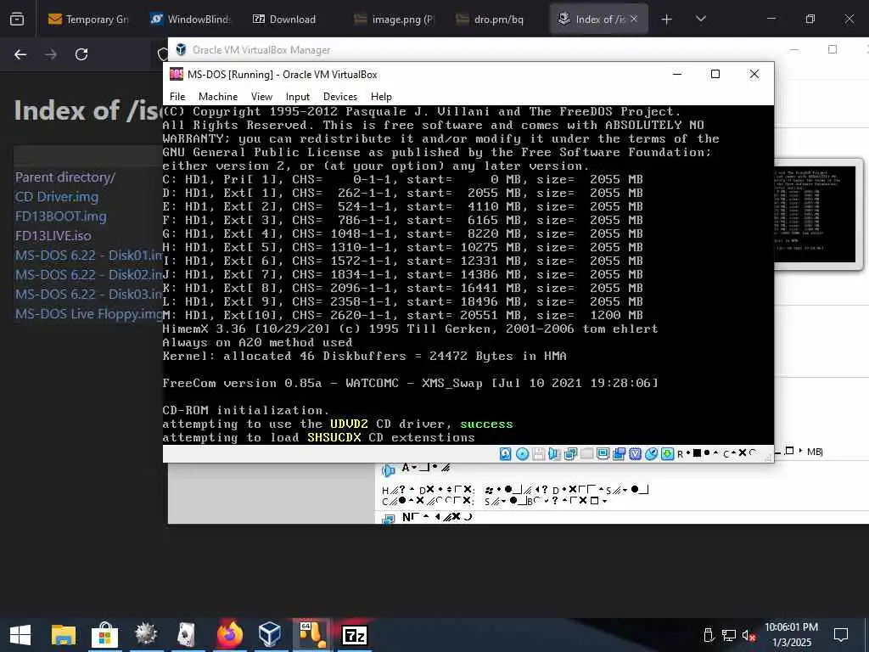Open MS-DOS Live Floppy.img link
Viewport: 869px width, 652px height.
tap(88, 314)
